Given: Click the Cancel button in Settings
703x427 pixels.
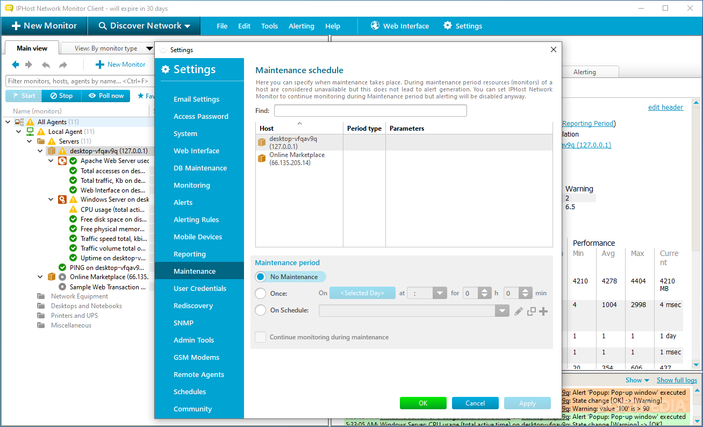Looking at the screenshot, I should (x=475, y=403).
